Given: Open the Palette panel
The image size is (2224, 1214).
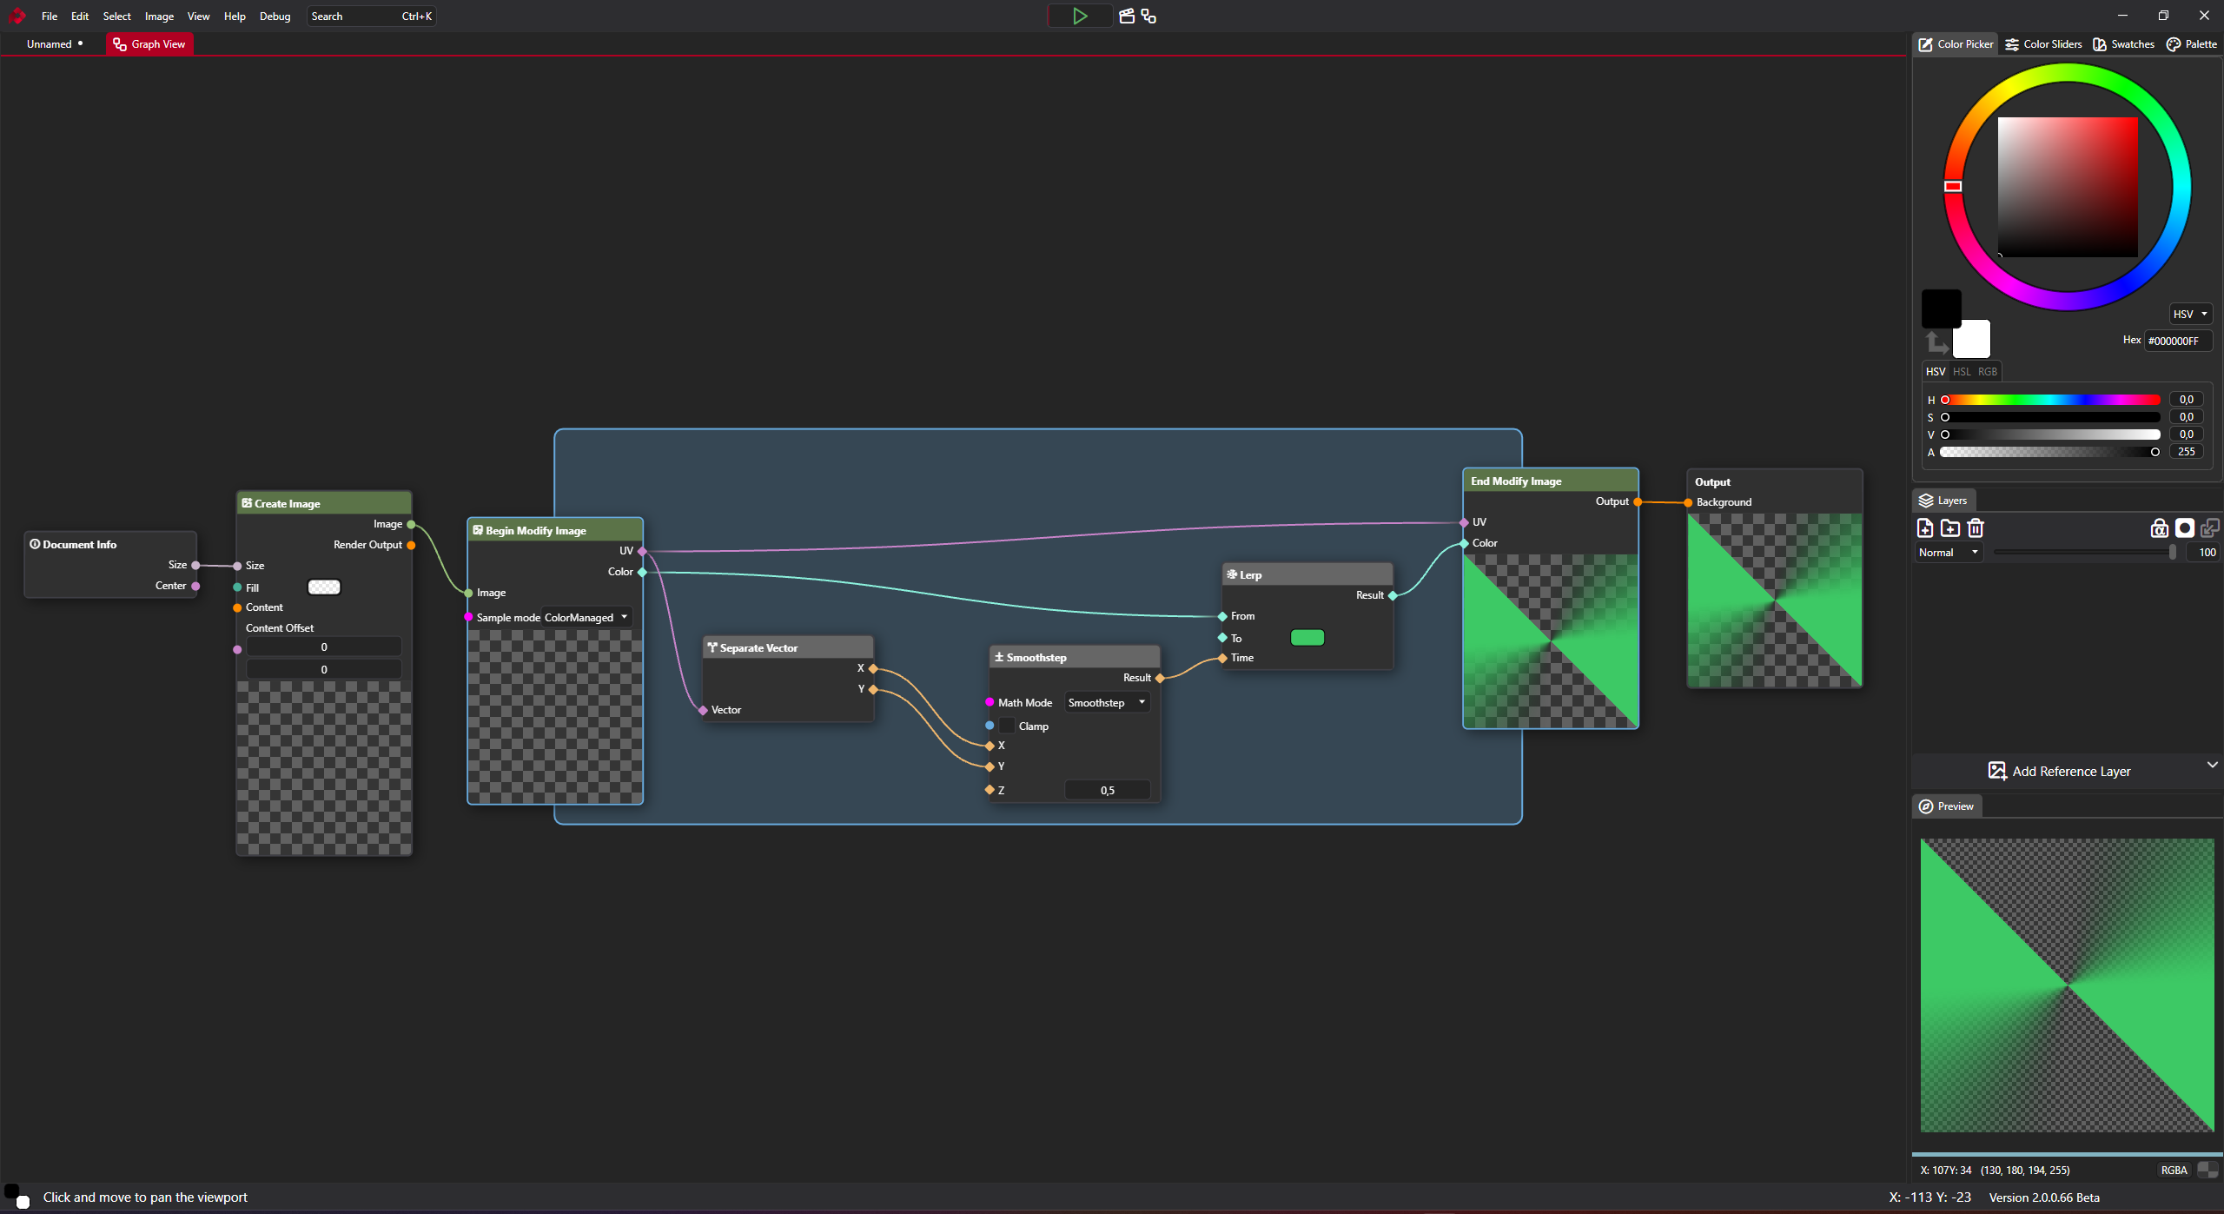Looking at the screenshot, I should pyautogui.click(x=2190, y=43).
